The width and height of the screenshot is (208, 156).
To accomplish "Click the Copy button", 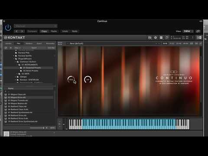I will (x=44, y=31).
